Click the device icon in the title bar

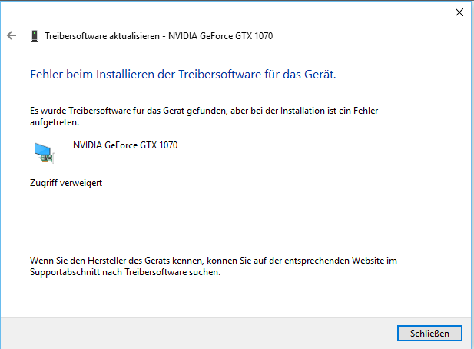click(35, 36)
